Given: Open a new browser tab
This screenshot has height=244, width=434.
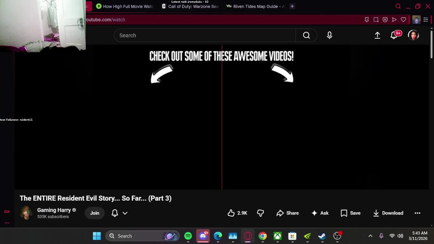Looking at the screenshot, I should (292, 6).
